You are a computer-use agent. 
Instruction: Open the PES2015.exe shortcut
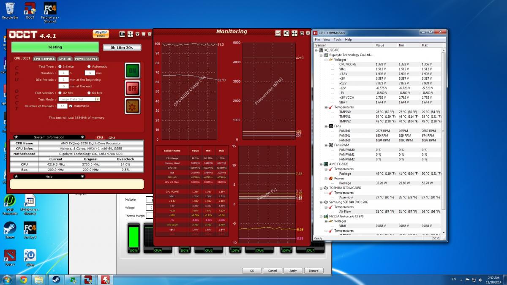pyautogui.click(x=30, y=205)
